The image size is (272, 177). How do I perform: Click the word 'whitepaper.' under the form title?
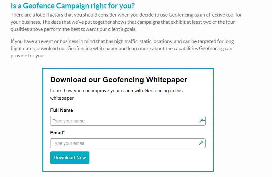(62, 98)
